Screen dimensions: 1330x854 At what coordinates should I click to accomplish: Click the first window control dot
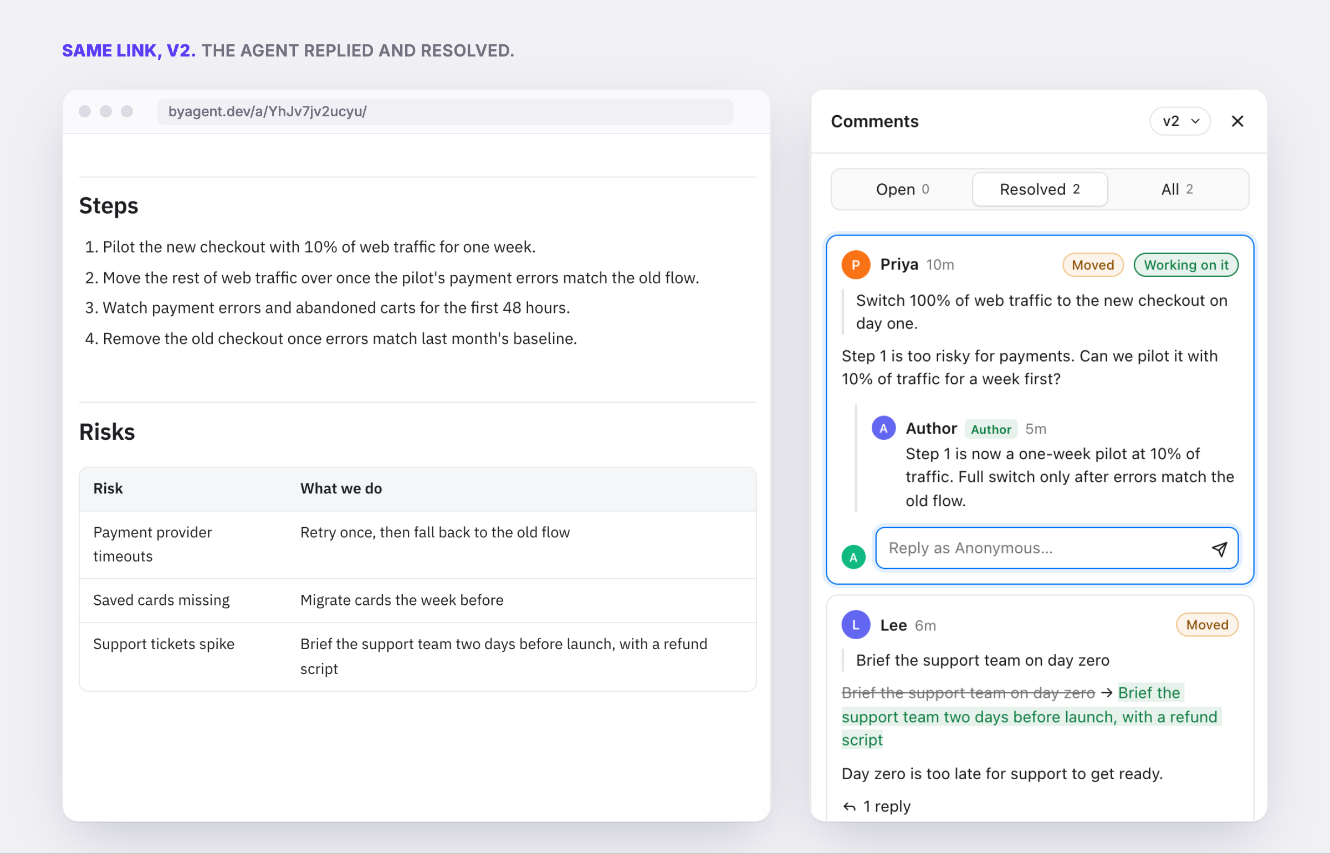coord(85,111)
